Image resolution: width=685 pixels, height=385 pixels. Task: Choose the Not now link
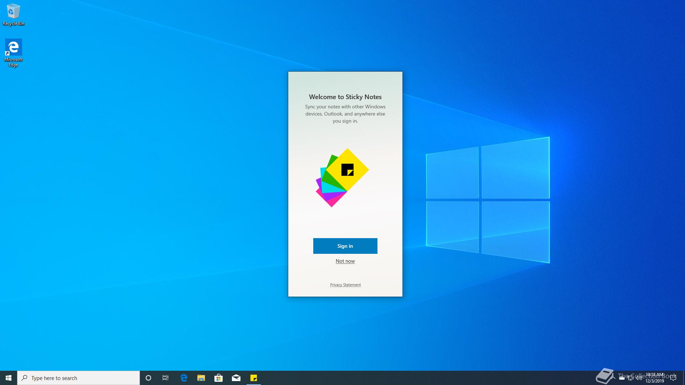345,261
